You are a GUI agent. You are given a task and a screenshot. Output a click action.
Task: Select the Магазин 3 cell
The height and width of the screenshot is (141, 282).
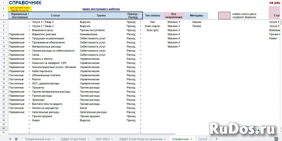[173, 30]
